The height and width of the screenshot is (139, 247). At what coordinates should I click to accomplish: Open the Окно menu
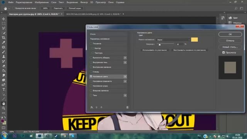pos(111,2)
